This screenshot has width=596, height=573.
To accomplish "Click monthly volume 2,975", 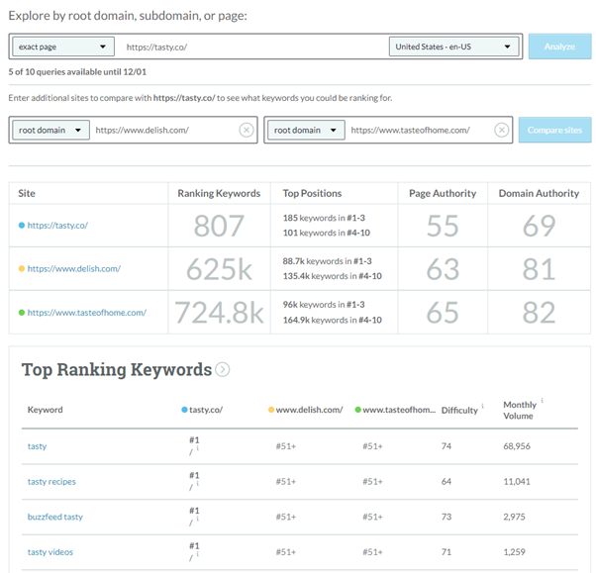I will (514, 517).
